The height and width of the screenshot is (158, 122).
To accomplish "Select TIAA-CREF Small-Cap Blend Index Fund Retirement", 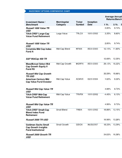I will [38, 113].
